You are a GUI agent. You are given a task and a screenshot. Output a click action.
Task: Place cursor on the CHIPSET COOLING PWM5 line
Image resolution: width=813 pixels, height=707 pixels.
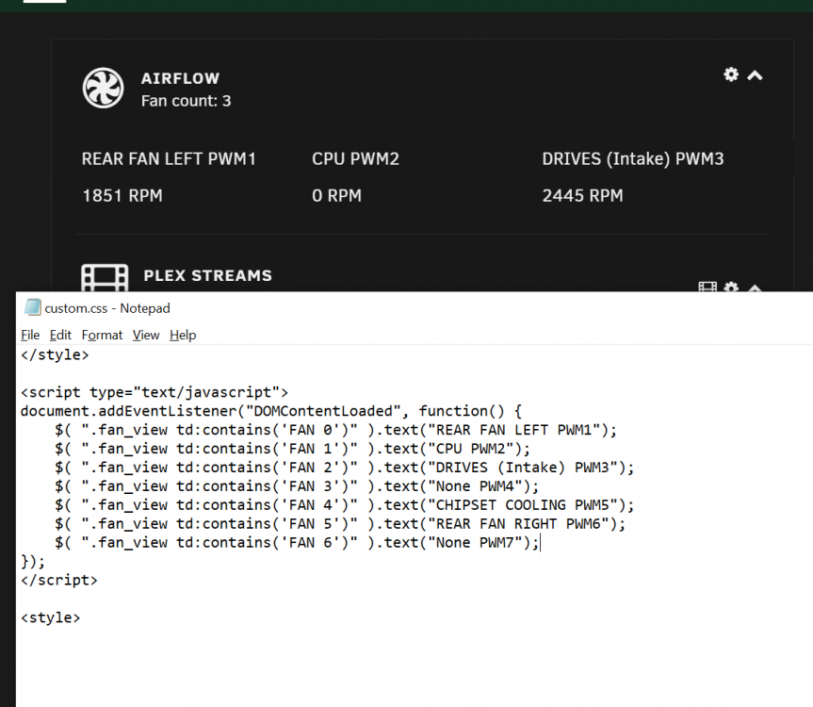pyautogui.click(x=345, y=504)
